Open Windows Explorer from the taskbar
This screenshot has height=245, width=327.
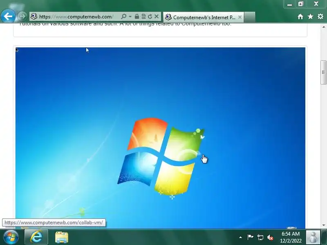pos(62,237)
